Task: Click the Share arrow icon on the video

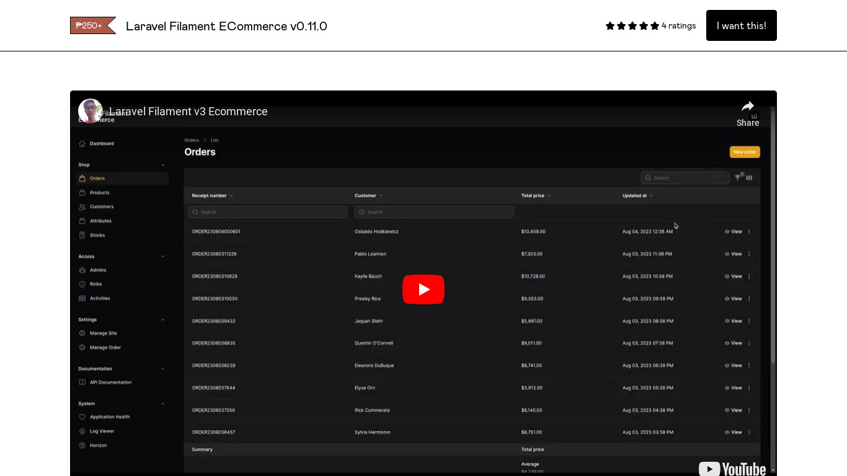Action: [x=748, y=107]
